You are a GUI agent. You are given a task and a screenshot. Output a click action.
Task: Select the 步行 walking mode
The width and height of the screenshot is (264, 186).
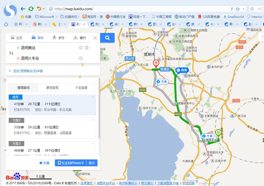pos(58,38)
